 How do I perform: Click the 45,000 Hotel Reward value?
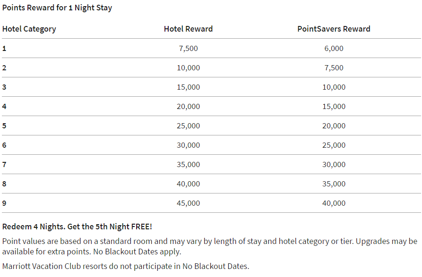pyautogui.click(x=189, y=203)
